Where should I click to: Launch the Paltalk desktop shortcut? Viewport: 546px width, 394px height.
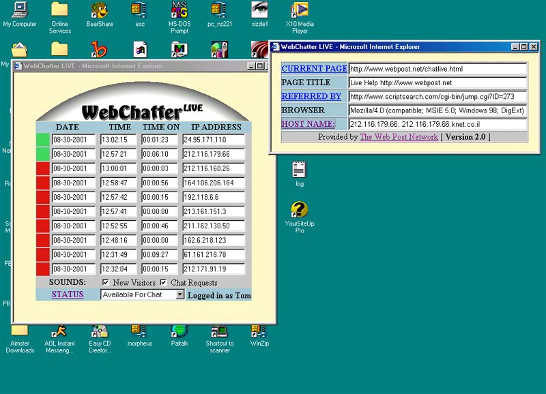click(x=179, y=336)
